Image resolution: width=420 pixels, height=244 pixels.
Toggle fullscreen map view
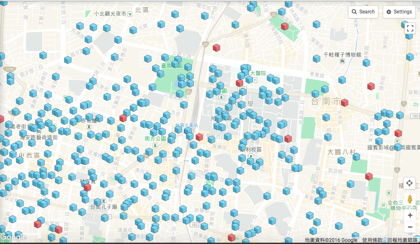pos(410,29)
